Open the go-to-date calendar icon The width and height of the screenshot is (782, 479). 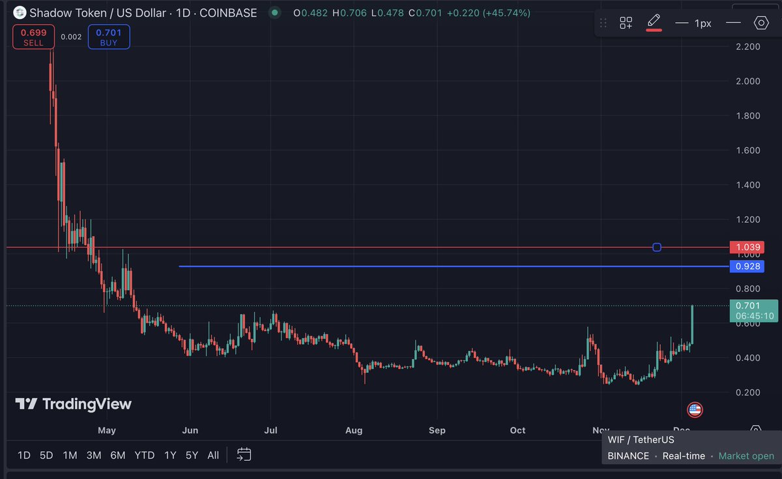[244, 454]
